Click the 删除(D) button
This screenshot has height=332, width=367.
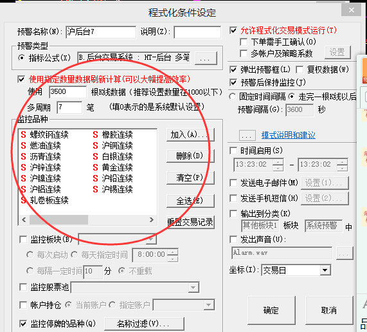pyautogui.click(x=190, y=156)
